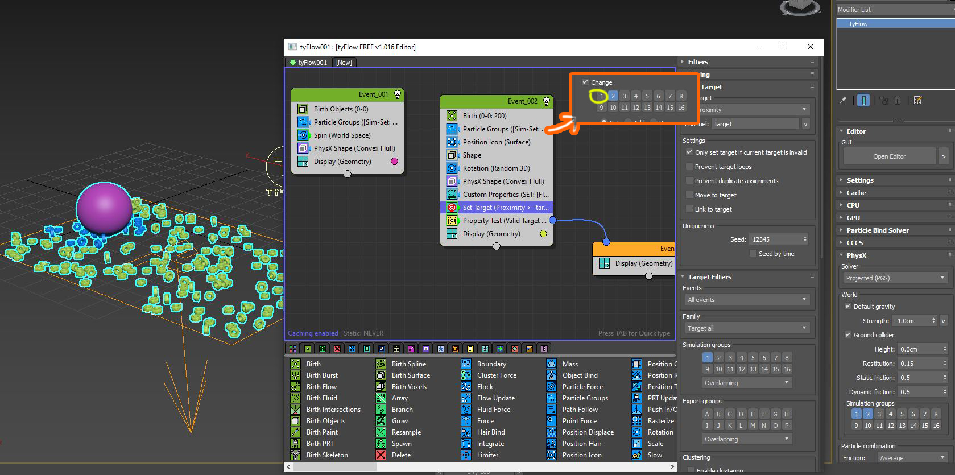Toggle show end result button in modifier stack
The width and height of the screenshot is (955, 475).
click(863, 100)
